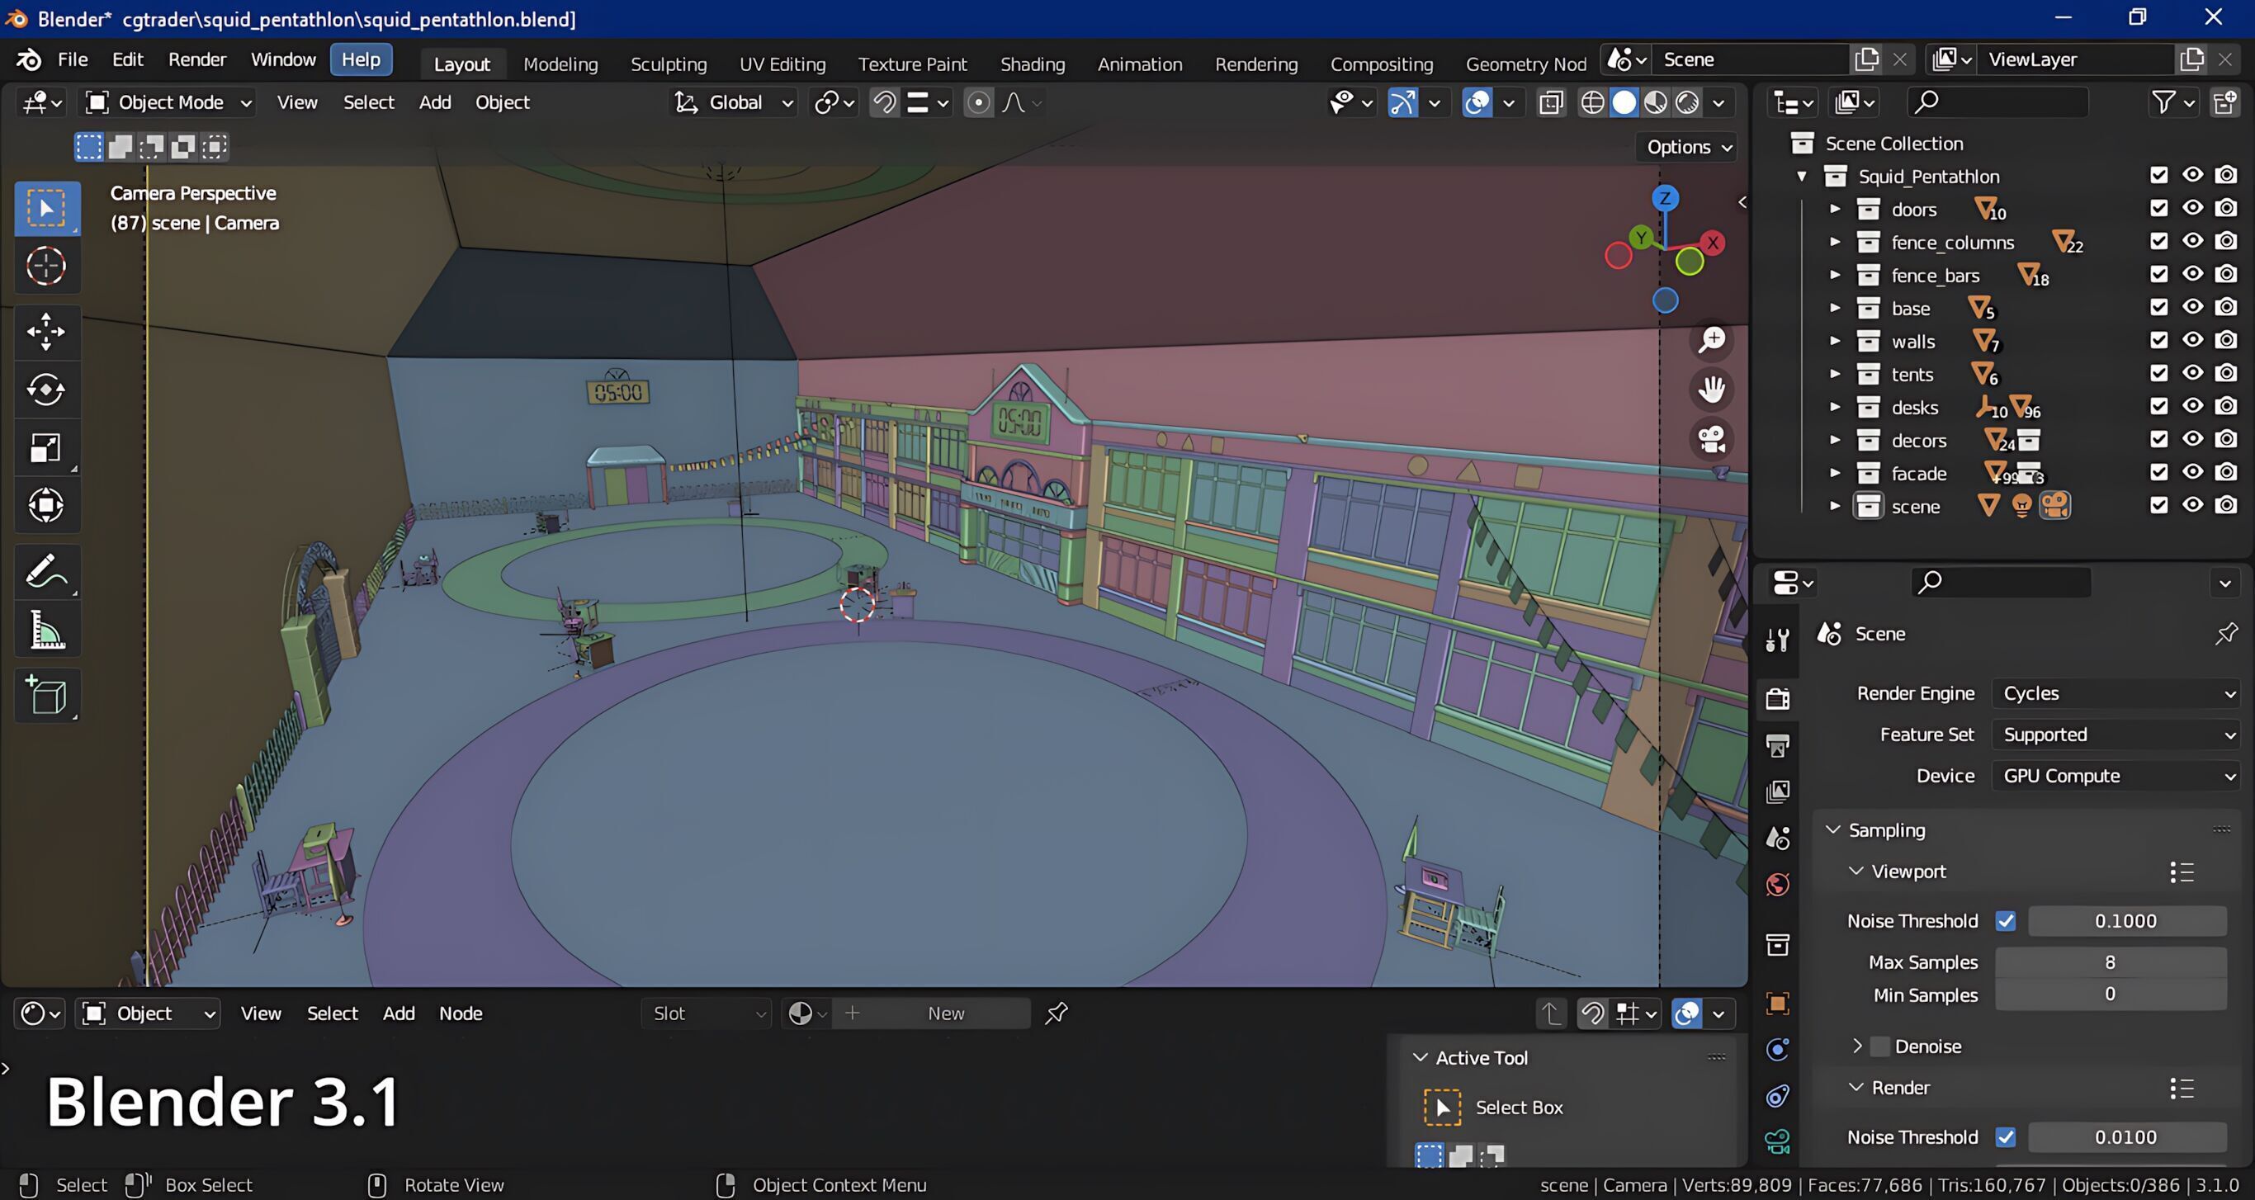The image size is (2255, 1200).
Task: Select the Annotate pencil tool
Action: pyautogui.click(x=45, y=572)
